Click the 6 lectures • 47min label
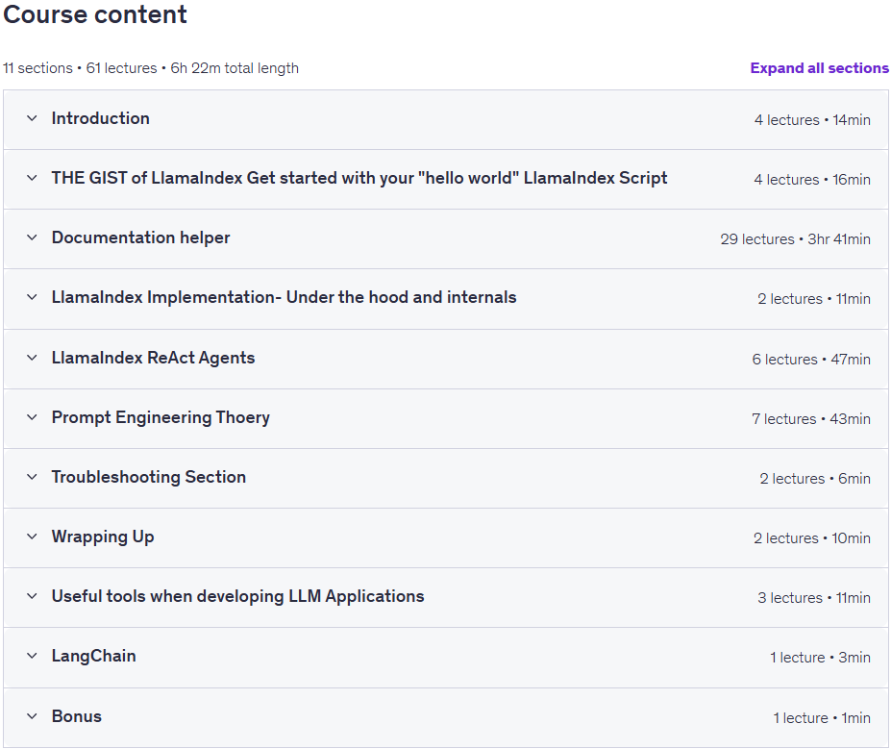891x749 pixels. pyautogui.click(x=811, y=360)
